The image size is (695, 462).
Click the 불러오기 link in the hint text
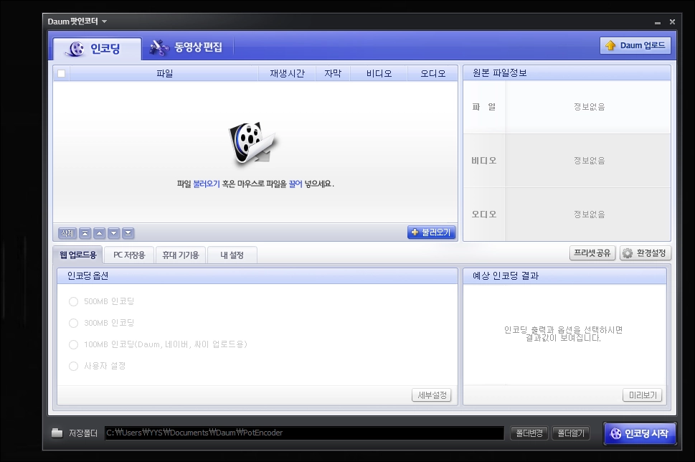pos(207,184)
